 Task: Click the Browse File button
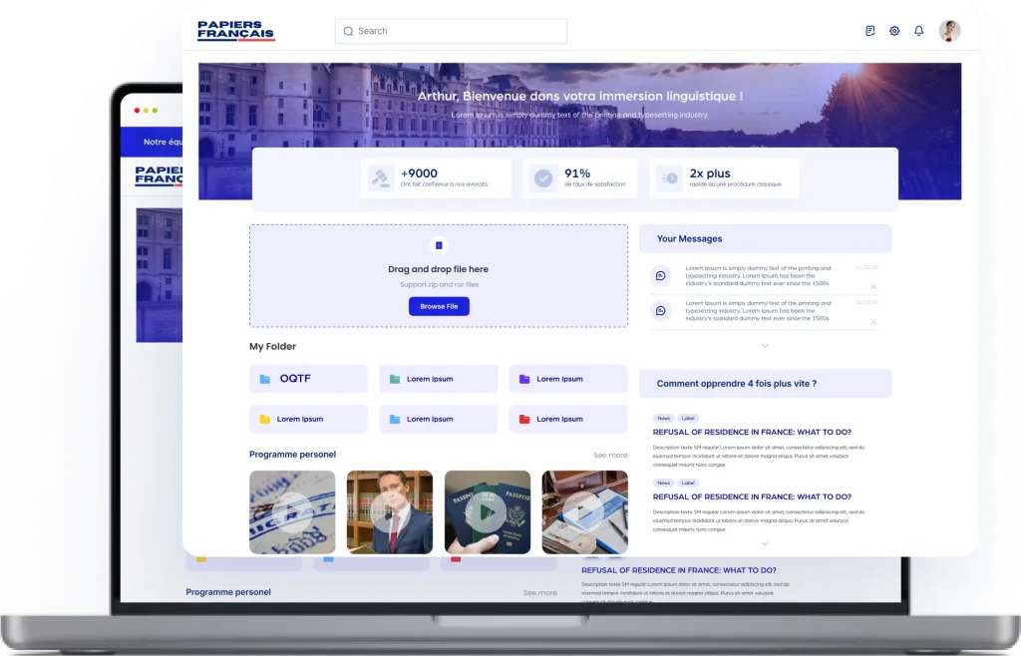pyautogui.click(x=439, y=306)
